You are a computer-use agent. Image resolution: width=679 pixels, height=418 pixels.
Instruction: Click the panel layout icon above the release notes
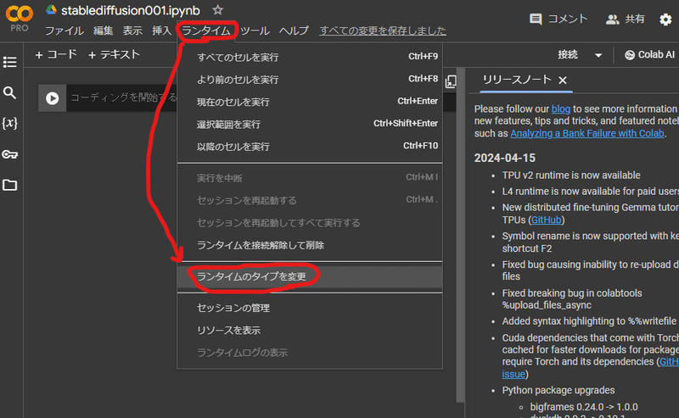(x=451, y=81)
